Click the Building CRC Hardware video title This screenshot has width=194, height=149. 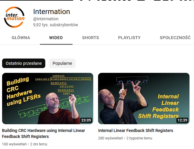point(43,133)
